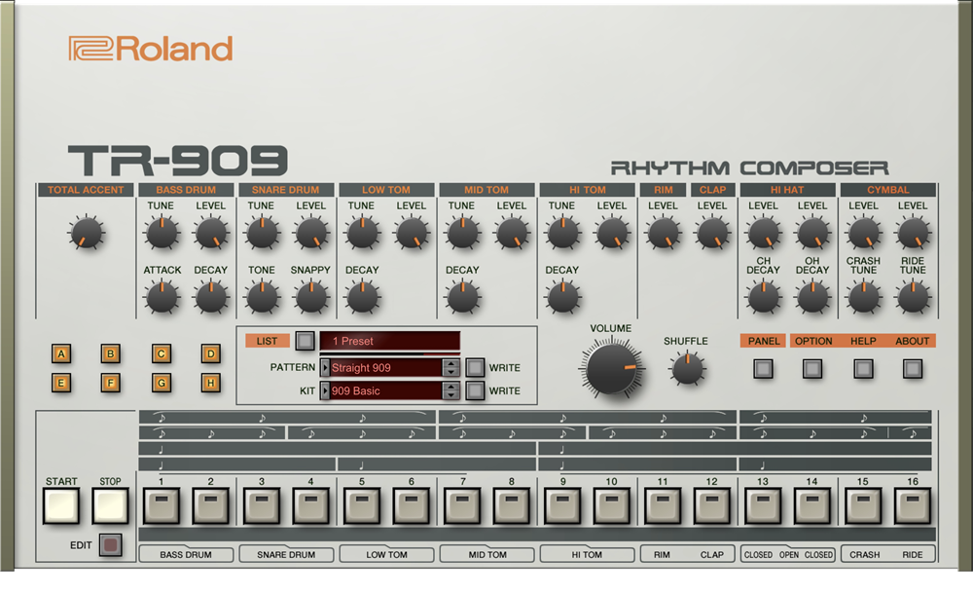Toggle step button 13
The width and height of the screenshot is (973, 593).
[763, 505]
